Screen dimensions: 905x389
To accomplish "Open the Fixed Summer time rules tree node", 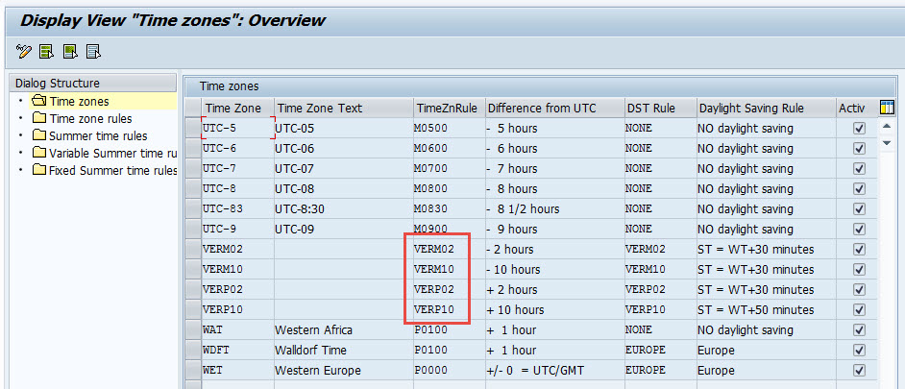I will coord(113,171).
